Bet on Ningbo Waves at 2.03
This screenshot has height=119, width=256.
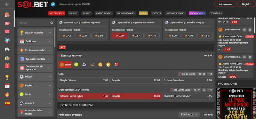coord(84,80)
